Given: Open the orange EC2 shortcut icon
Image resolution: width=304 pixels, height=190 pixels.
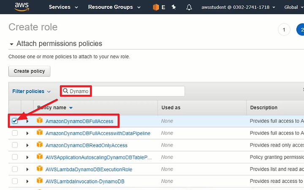Looking at the screenshot, I should (156, 7).
